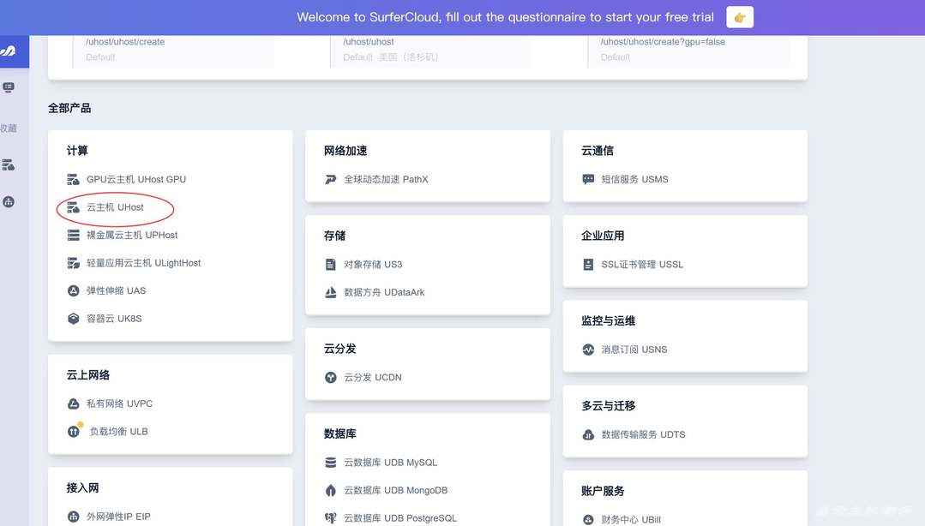Open 收藏 in the left sidebar
925x526 pixels.
tap(8, 127)
